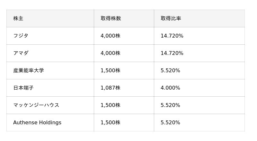The height and width of the screenshot is (141, 257).
Task: Click the 取得株数 column header
Action: [111, 19]
